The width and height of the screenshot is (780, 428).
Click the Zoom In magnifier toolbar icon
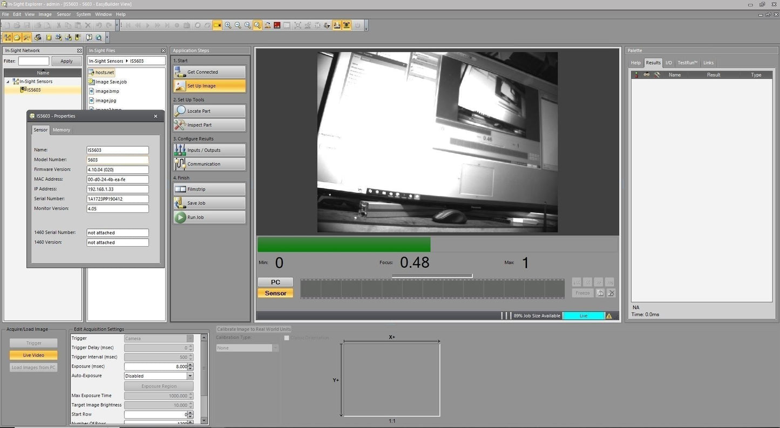point(228,25)
